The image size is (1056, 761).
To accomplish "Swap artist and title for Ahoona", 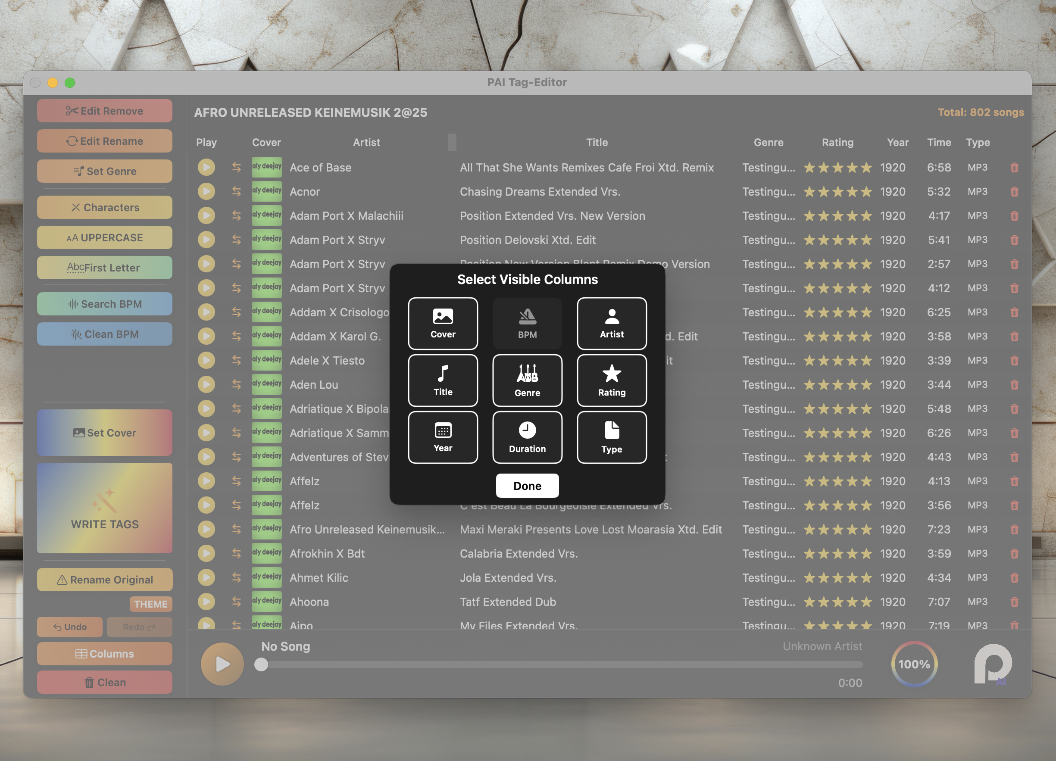I will (x=237, y=602).
